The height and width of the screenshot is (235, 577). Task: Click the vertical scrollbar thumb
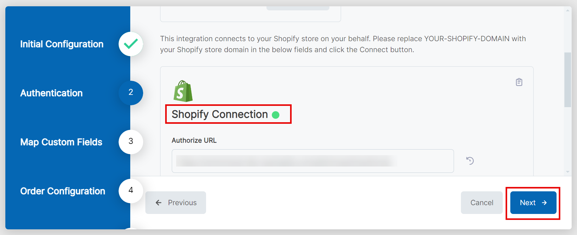568,80
